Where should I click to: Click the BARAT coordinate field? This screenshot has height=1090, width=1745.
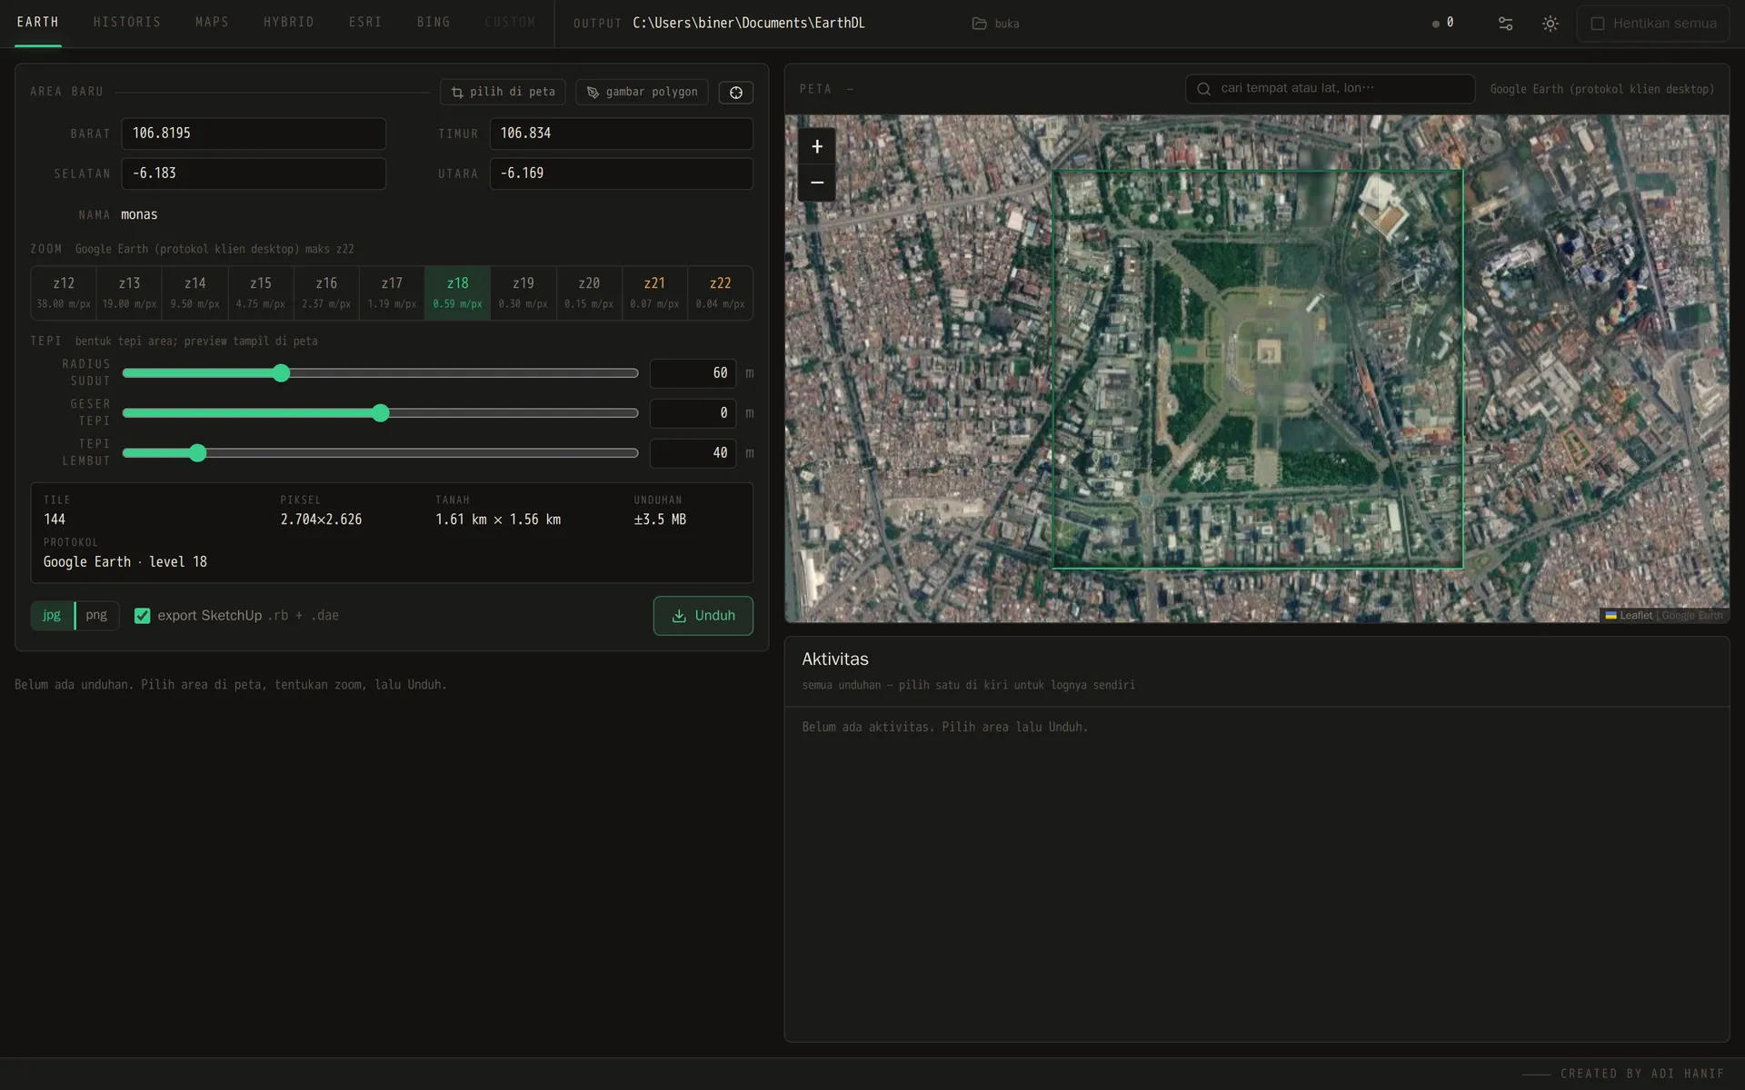[x=254, y=134]
